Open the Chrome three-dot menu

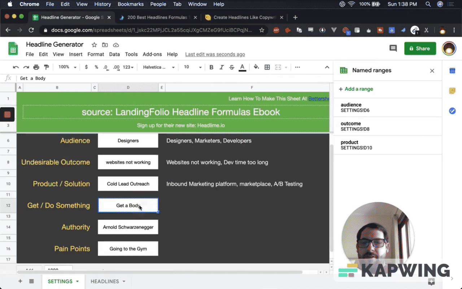(454, 30)
